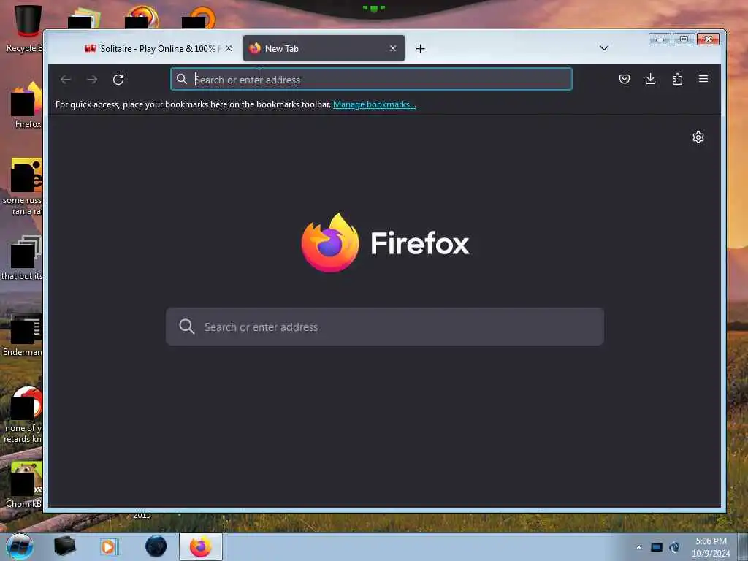Close the New Tab tab
The width and height of the screenshot is (748, 561).
point(392,48)
